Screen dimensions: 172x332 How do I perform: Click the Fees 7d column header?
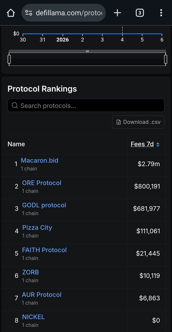click(142, 144)
